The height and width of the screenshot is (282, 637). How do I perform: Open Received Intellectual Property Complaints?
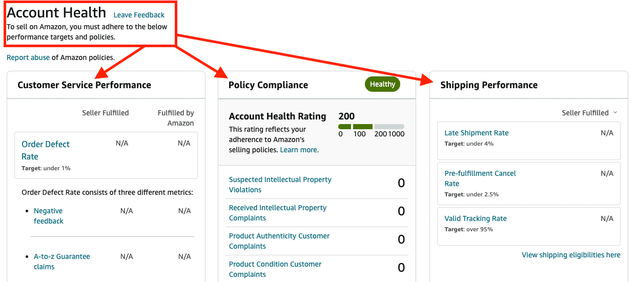click(278, 213)
